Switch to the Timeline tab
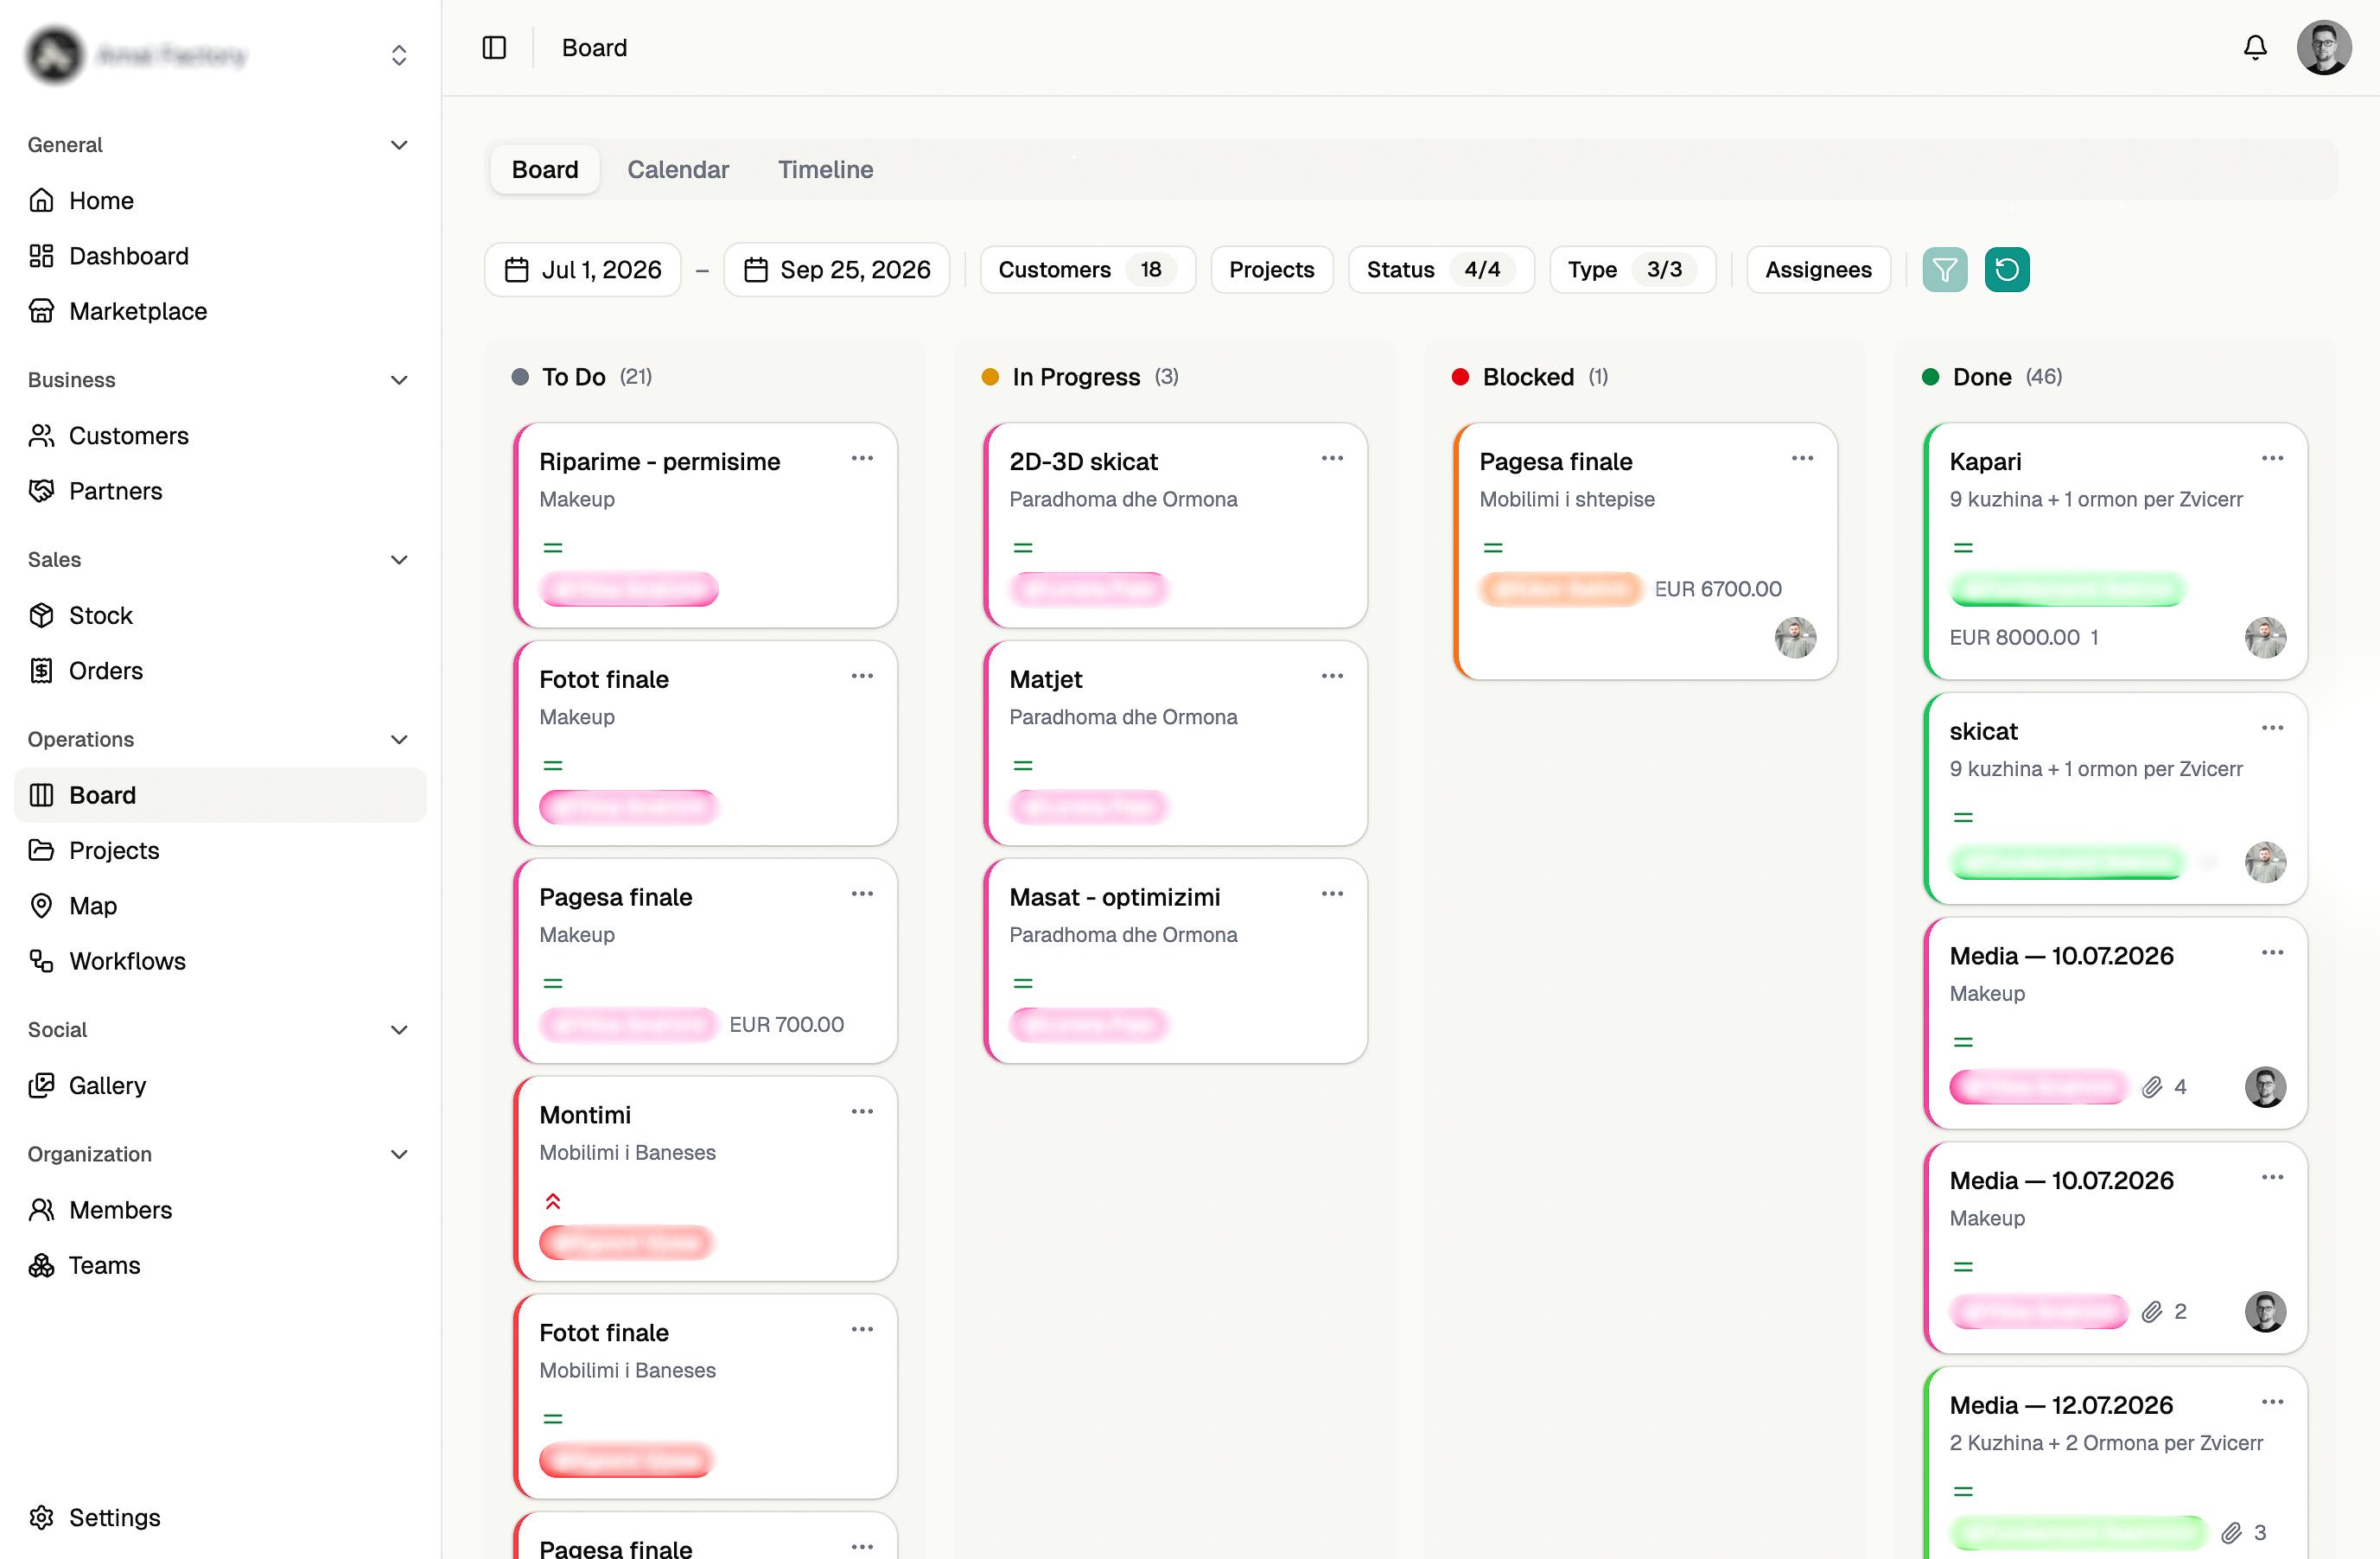The width and height of the screenshot is (2380, 1559). pyautogui.click(x=825, y=169)
